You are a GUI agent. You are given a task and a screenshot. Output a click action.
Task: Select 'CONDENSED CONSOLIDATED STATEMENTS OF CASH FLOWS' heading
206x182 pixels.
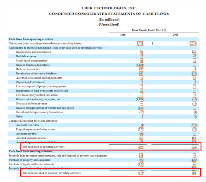pyautogui.click(x=109, y=14)
